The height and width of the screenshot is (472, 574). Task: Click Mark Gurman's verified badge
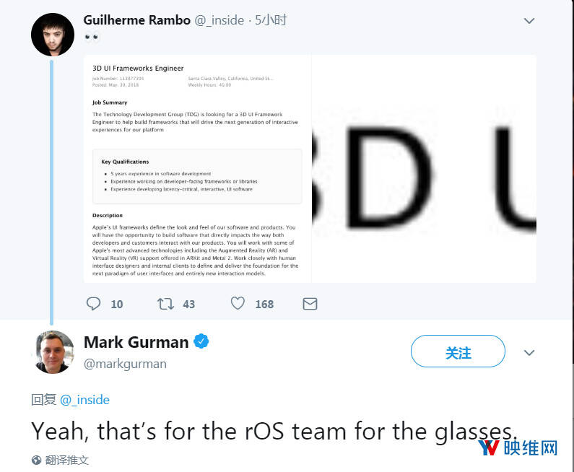click(x=201, y=341)
